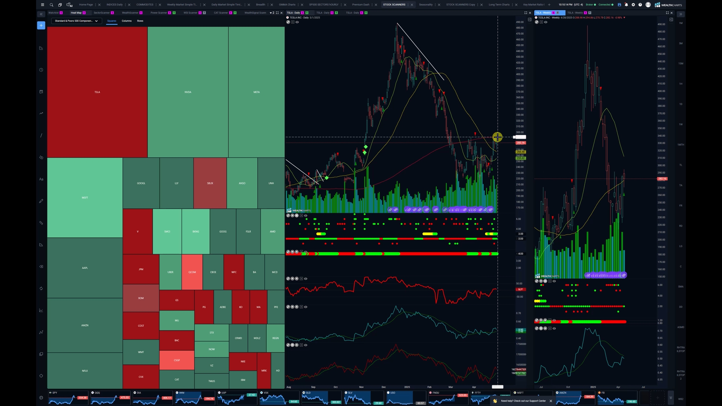Add a new workspace tab with plus
Image resolution: width=722 pixels, height=406 pixels.
pos(549,5)
